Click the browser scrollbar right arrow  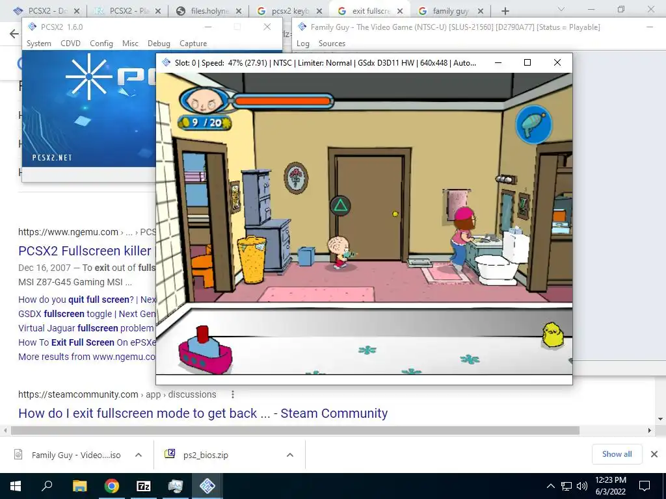click(x=650, y=430)
